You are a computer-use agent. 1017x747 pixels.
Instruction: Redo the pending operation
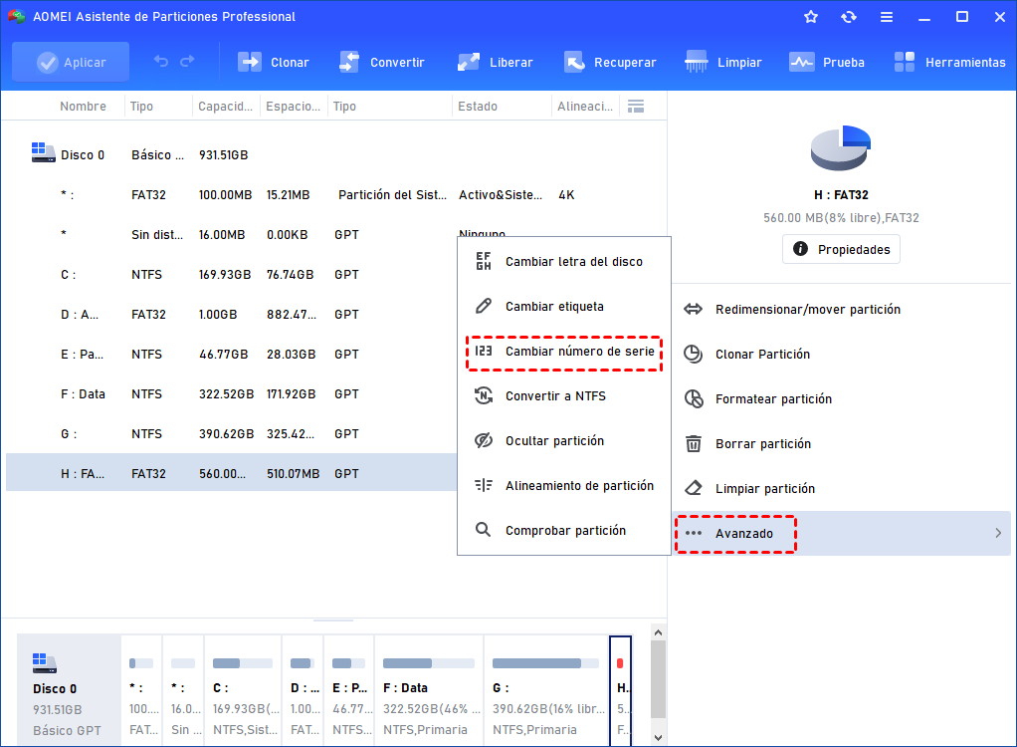click(x=187, y=62)
